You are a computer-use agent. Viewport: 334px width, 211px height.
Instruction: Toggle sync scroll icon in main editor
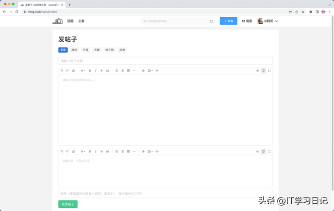pyautogui.click(x=264, y=71)
